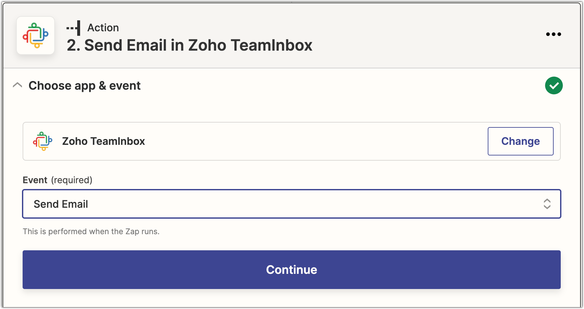Viewport: 584px width, 309px height.
Task: Open the Send Email event dropdown
Action: point(291,204)
